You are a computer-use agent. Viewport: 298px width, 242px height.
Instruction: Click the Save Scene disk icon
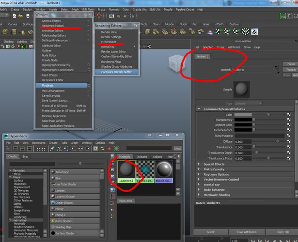point(28,16)
